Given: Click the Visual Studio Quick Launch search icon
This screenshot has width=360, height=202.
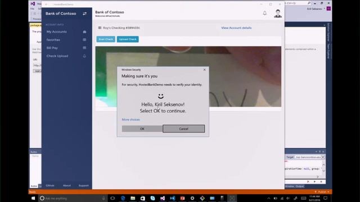Looking at the screenshot, I should pyautogui.click(x=309, y=3).
